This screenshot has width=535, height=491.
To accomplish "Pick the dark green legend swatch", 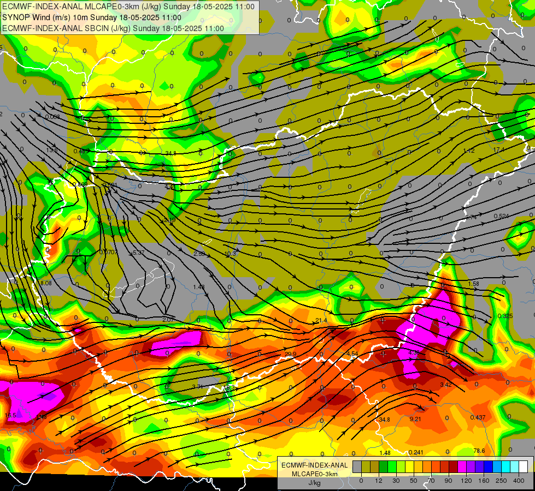I will [x=384, y=466].
